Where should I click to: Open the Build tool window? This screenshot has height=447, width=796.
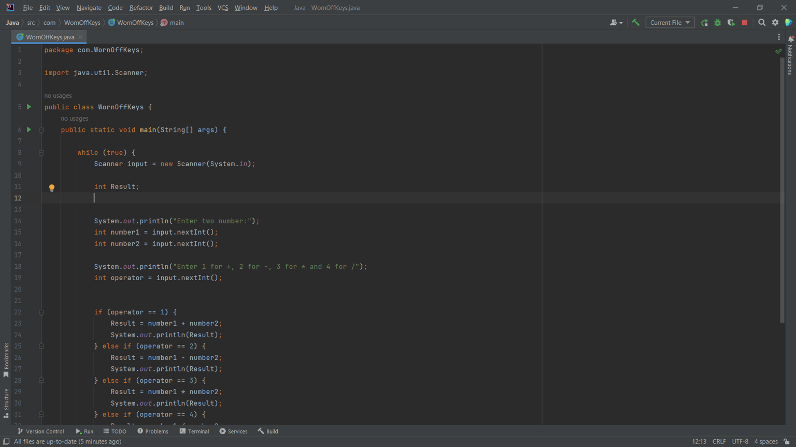268,431
